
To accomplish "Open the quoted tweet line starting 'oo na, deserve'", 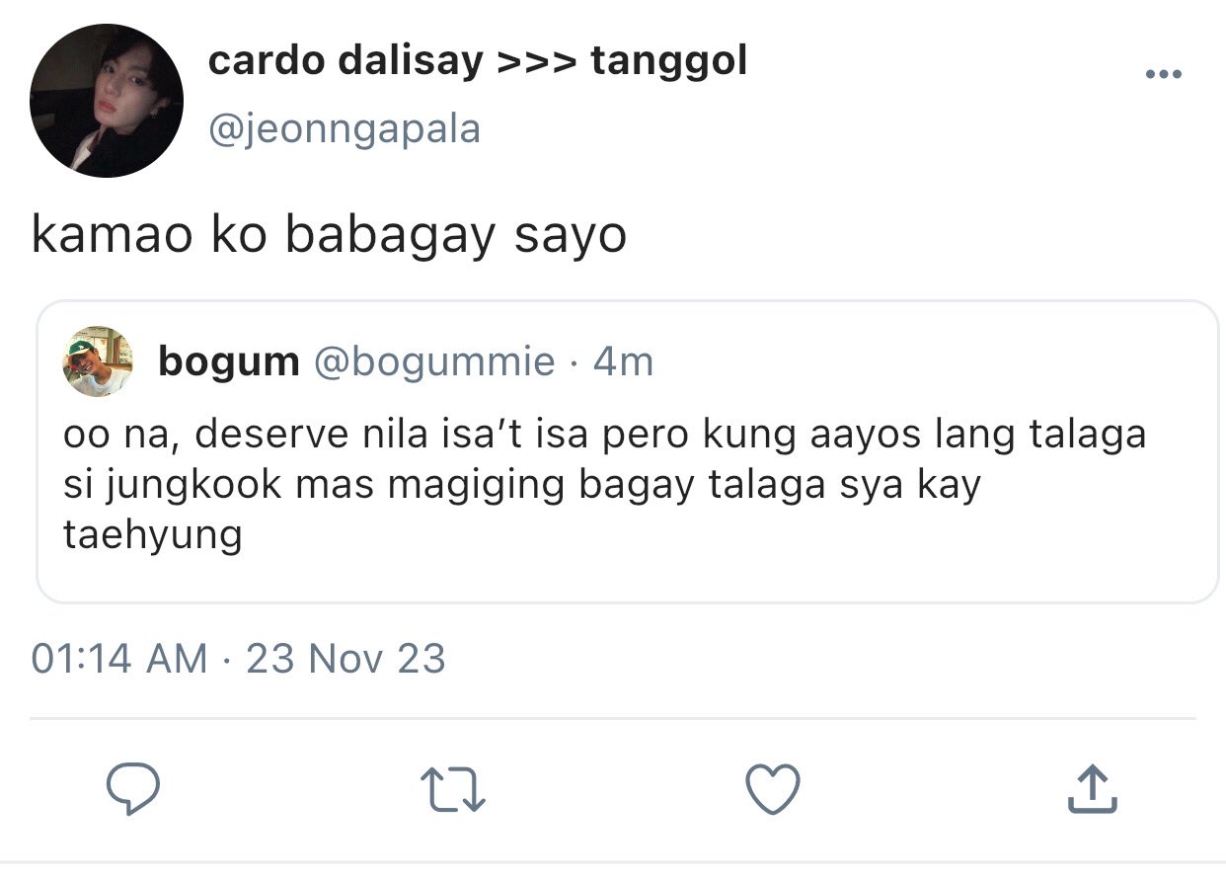I will pyautogui.click(x=604, y=435).
